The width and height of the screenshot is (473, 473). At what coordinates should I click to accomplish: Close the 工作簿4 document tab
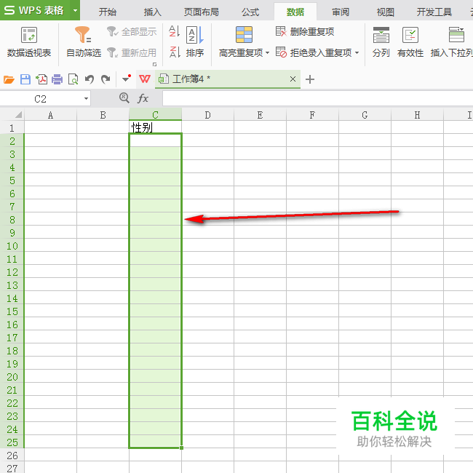click(x=293, y=79)
